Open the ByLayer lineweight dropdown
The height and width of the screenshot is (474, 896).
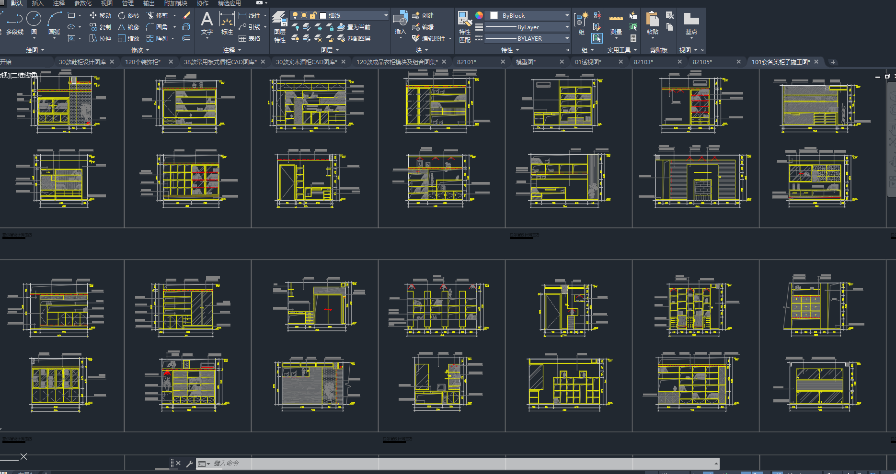click(x=527, y=27)
